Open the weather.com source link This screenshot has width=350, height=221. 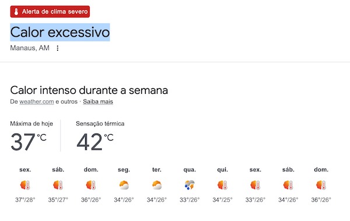(x=37, y=101)
